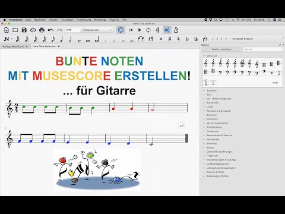Toggle pan score during playback
The image size is (285, 214).
pyautogui.click(x=167, y=30)
